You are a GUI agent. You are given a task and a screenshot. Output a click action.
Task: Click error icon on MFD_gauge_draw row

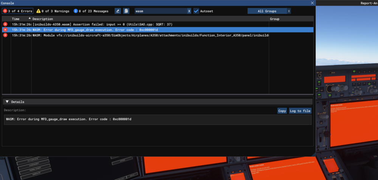(x=5, y=29)
